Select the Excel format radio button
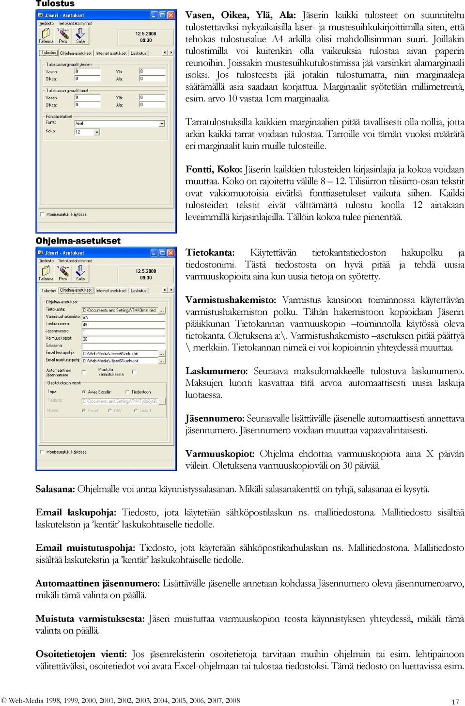The height and width of the screenshot is (706, 465). point(84,410)
